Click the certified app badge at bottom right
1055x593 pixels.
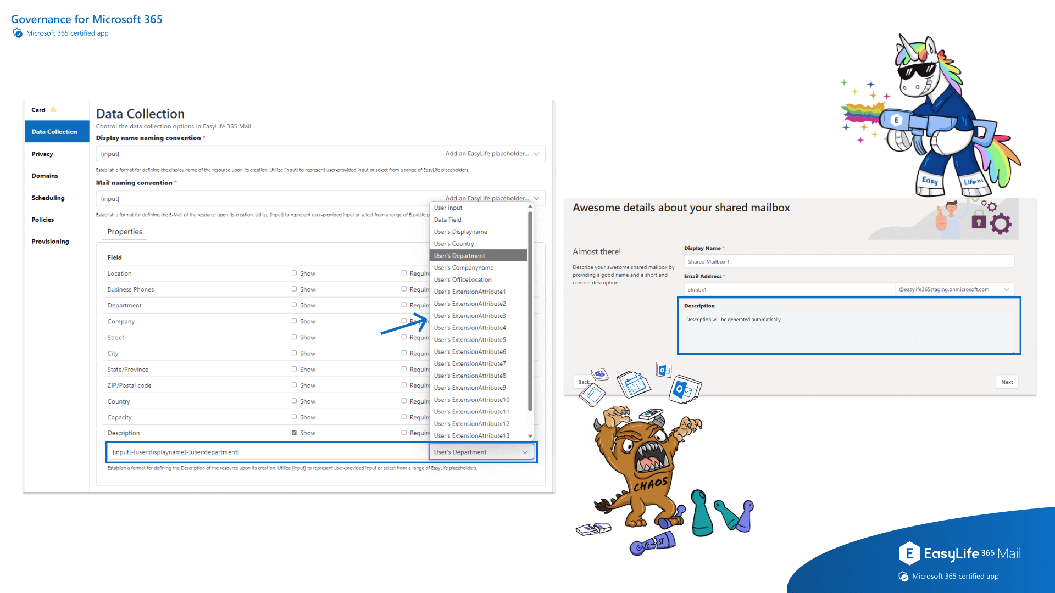pyautogui.click(x=904, y=577)
